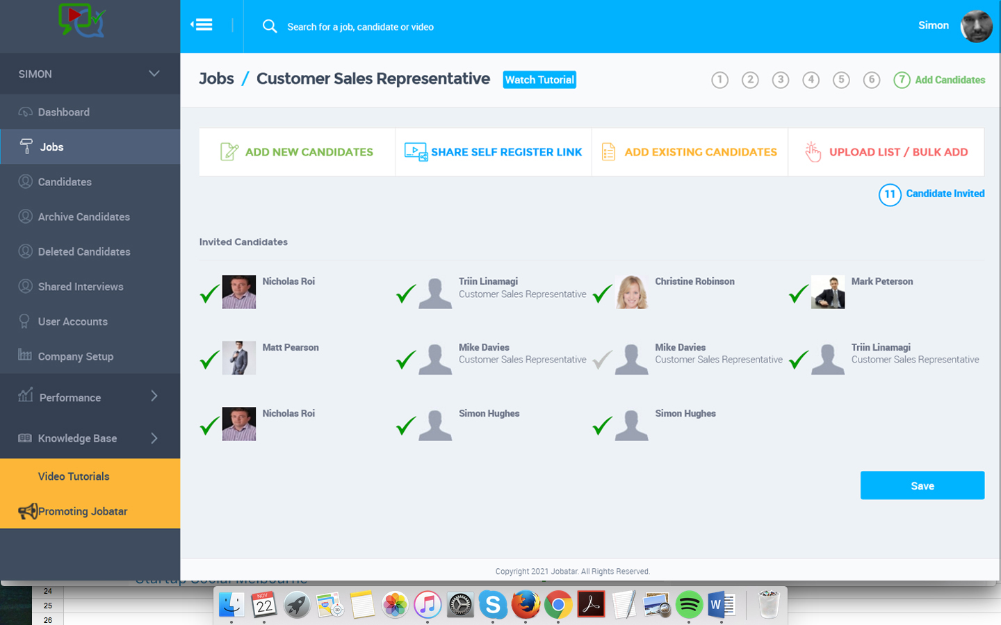Screen dimensions: 1001x625
Task: Deselect the checkmark beside Nicholas Roi
Action: click(209, 294)
